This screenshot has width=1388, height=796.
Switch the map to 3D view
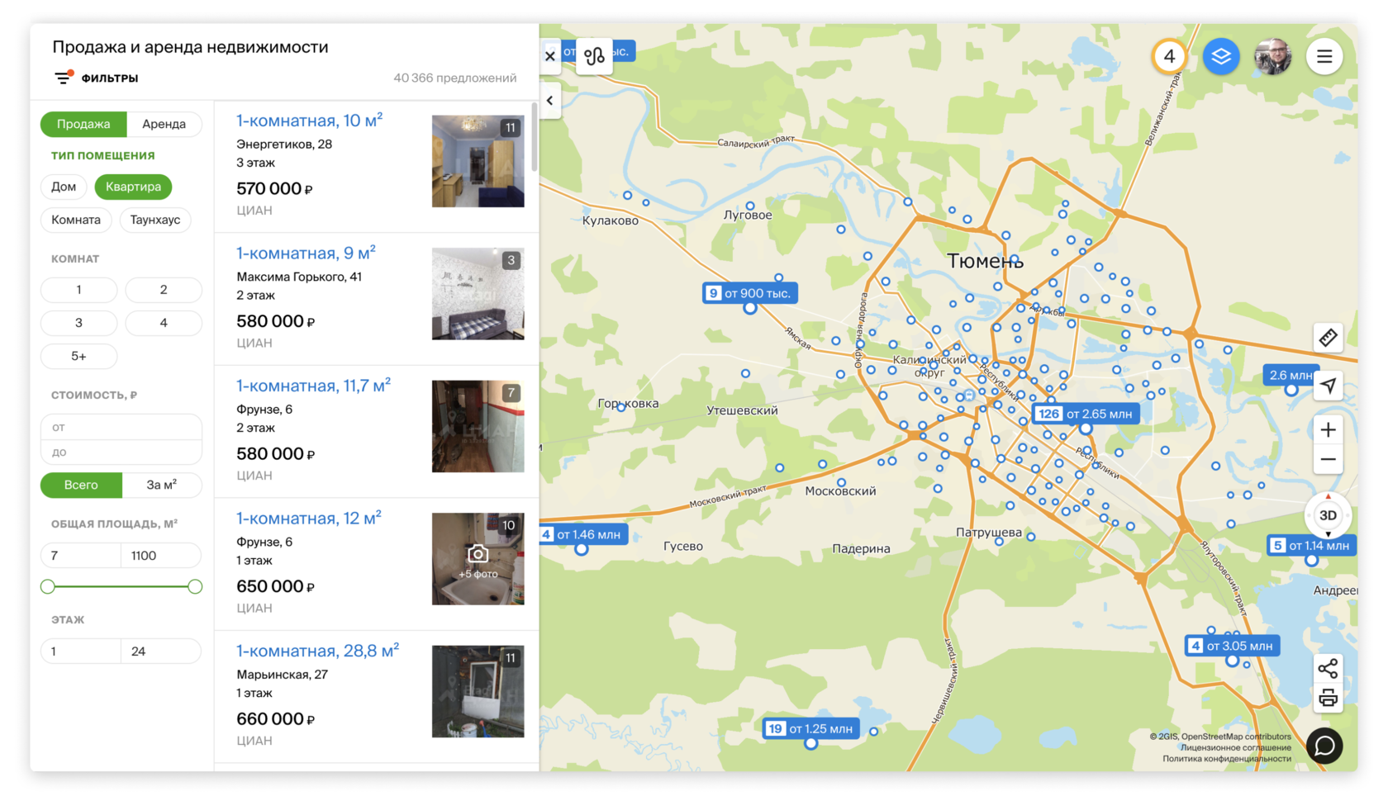(x=1328, y=515)
